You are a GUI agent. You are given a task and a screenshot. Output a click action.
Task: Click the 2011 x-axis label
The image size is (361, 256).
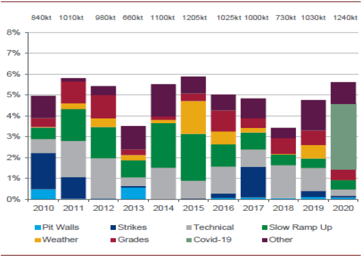[73, 208]
